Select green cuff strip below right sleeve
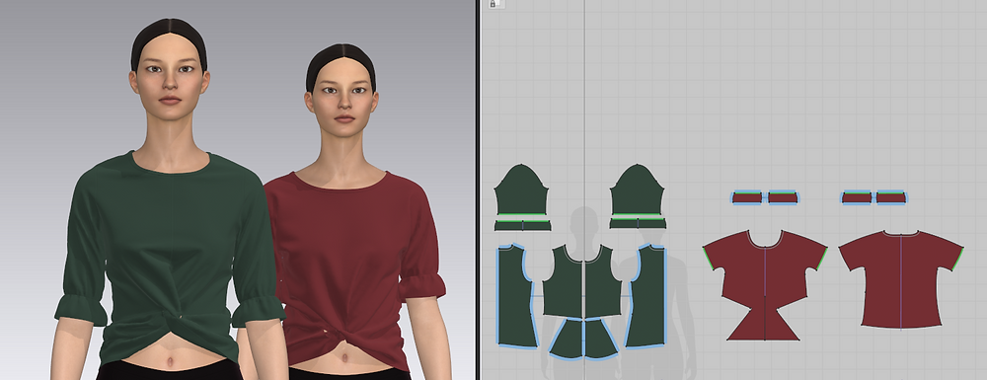Image resolution: width=987 pixels, height=380 pixels. pyautogui.click(x=638, y=223)
